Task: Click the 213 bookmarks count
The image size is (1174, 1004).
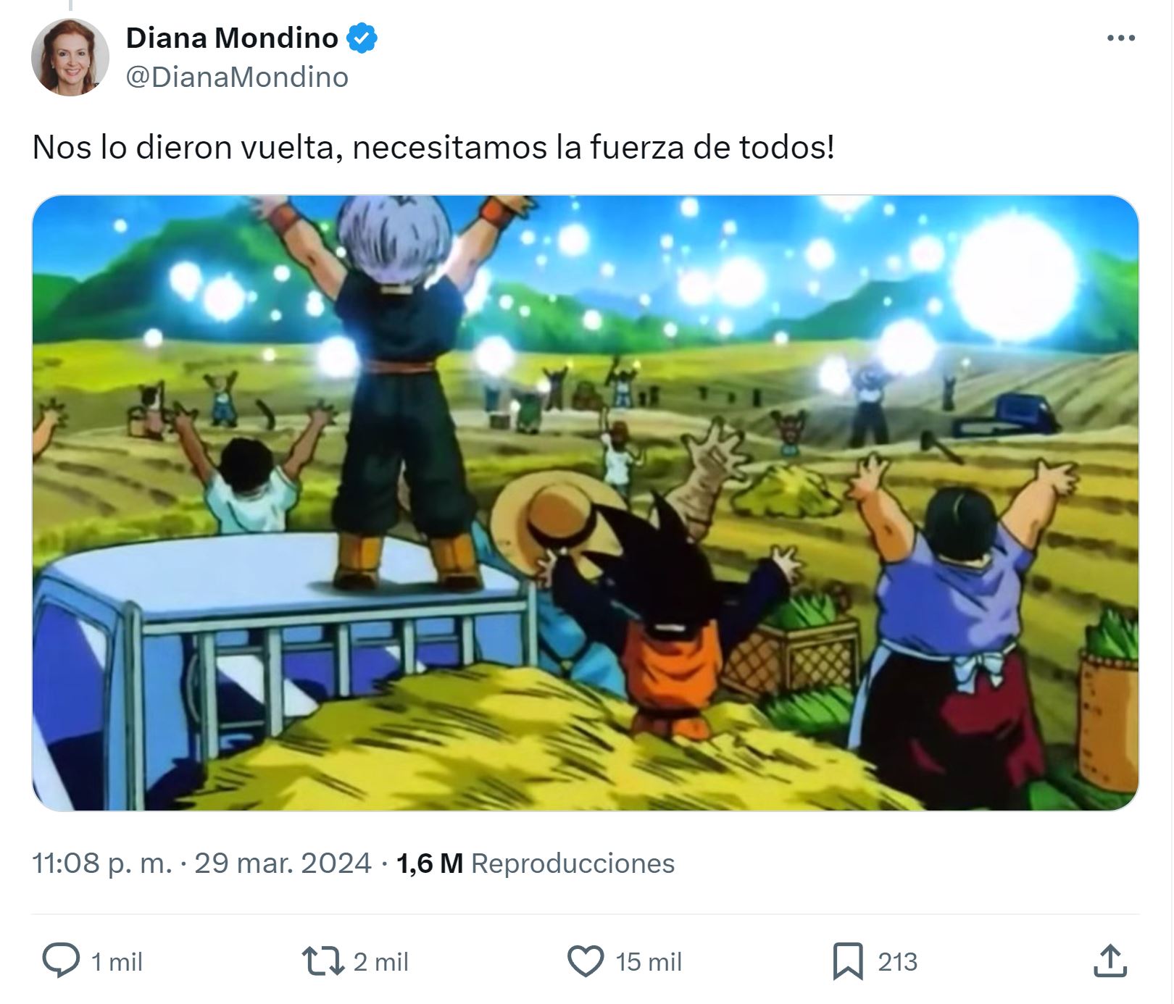Action: (x=898, y=962)
